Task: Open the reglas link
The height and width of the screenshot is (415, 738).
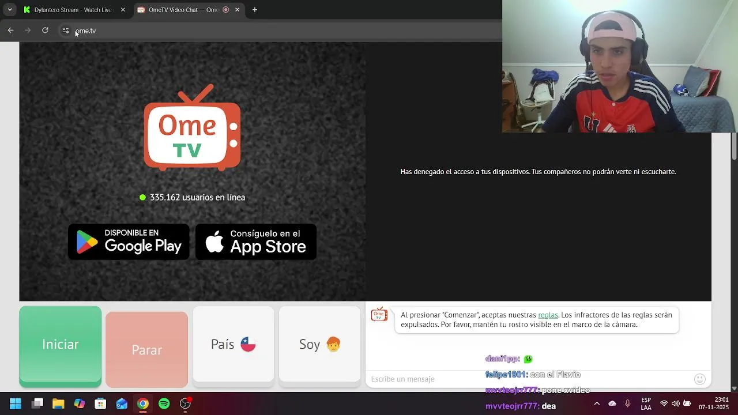Action: pyautogui.click(x=548, y=315)
